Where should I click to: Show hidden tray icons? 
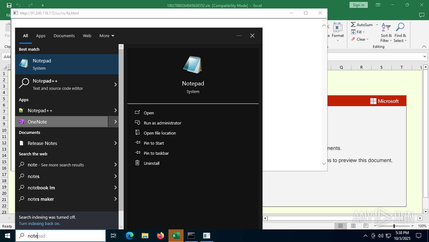tap(366, 236)
